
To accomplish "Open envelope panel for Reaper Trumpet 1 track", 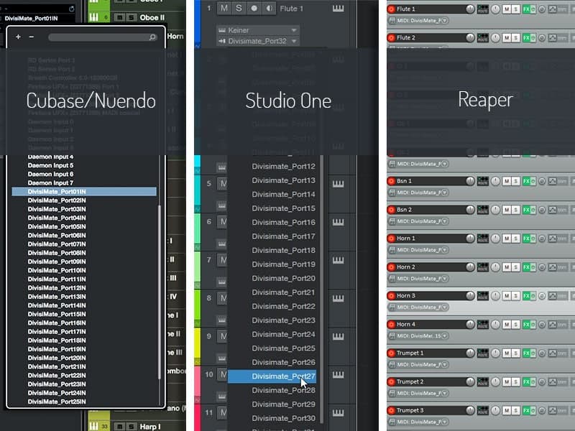I will (x=552, y=353).
